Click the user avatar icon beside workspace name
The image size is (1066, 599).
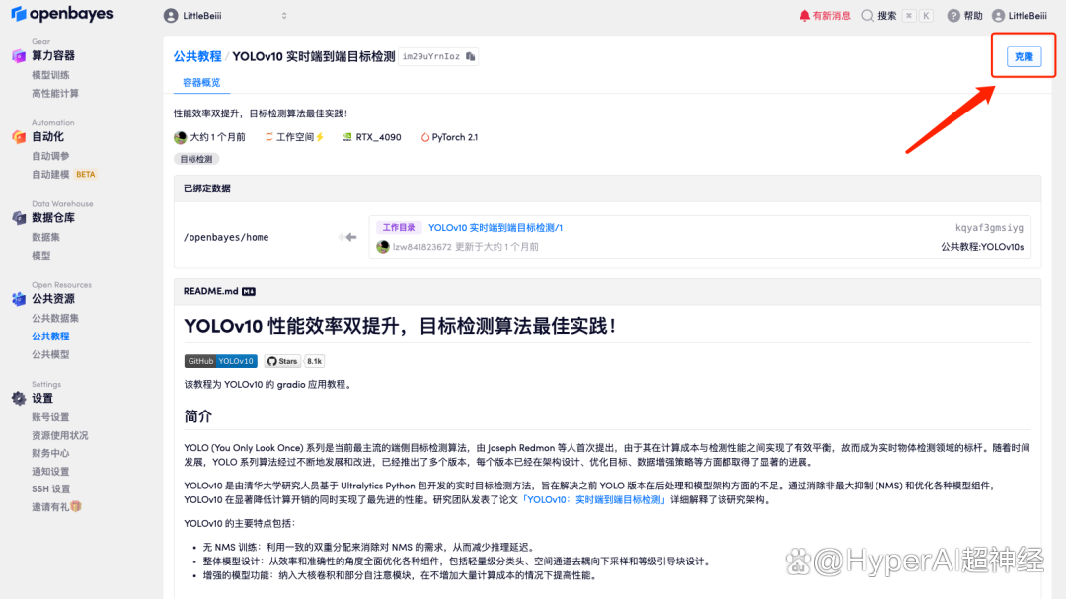[x=171, y=16]
